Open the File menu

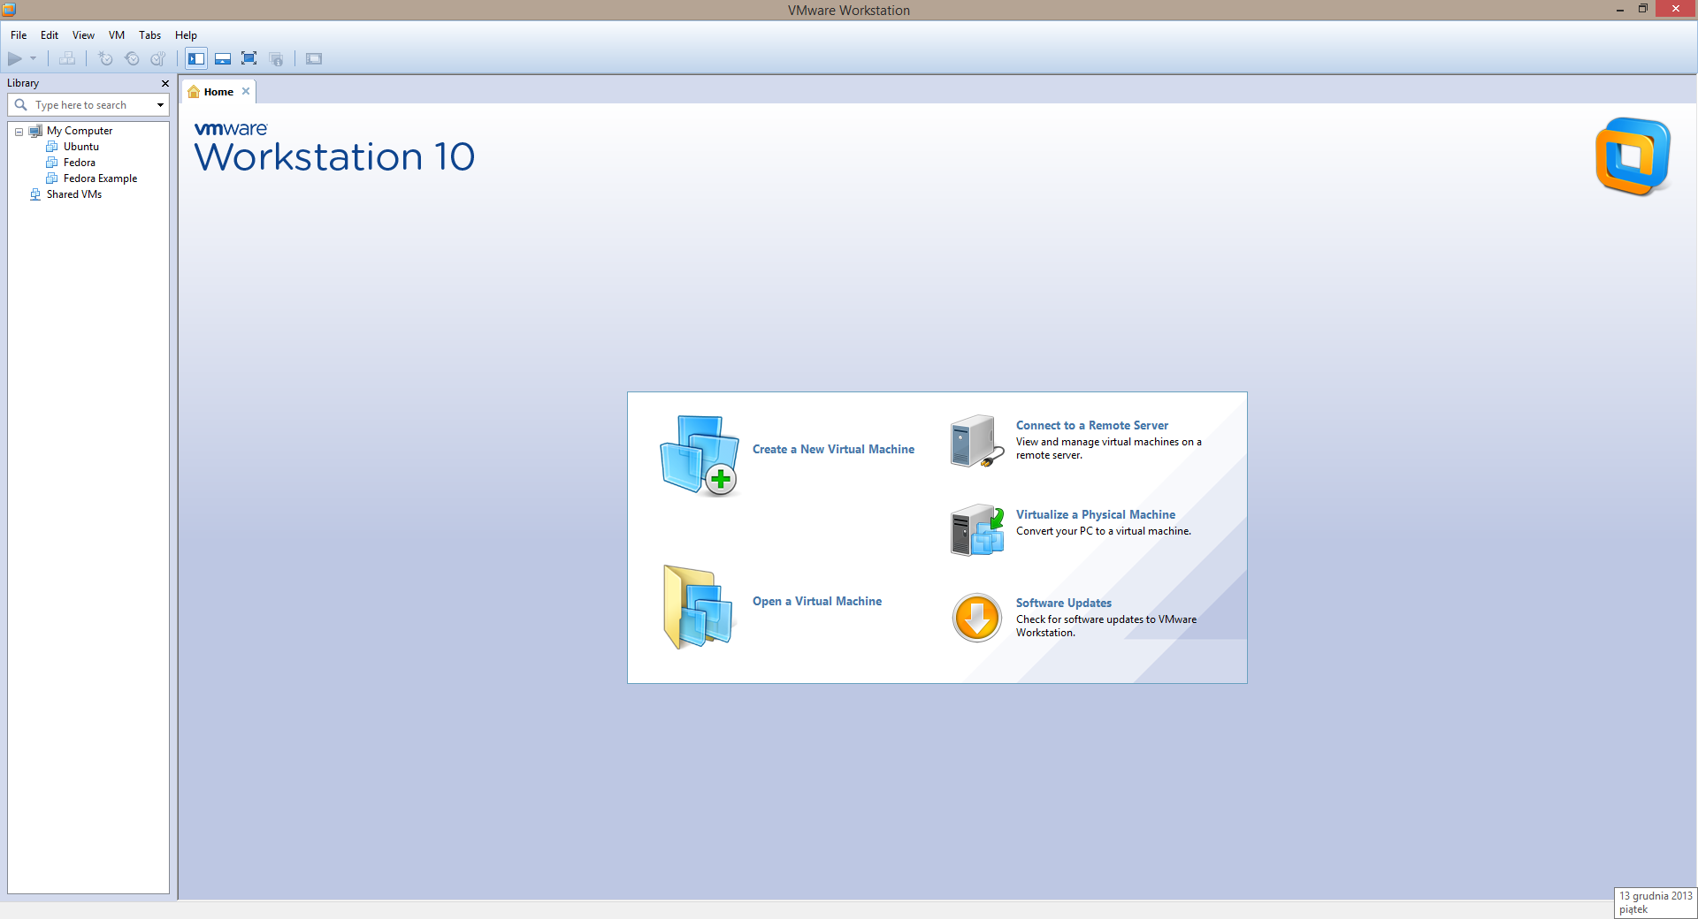pyautogui.click(x=19, y=35)
